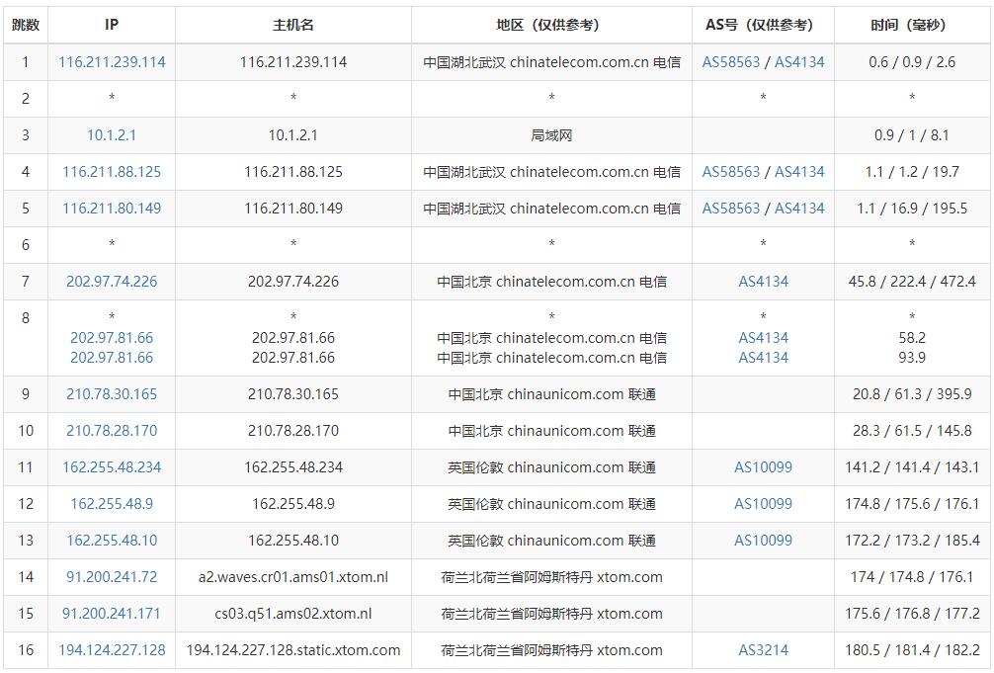
Task: Select time cell 174 / 174.8 / 176.1
Action: (x=912, y=577)
